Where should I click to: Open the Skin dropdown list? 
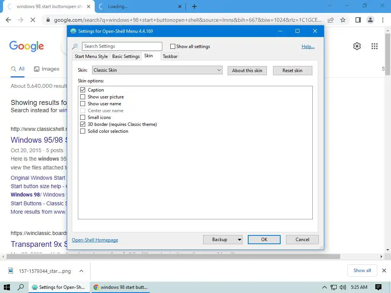pos(157,70)
